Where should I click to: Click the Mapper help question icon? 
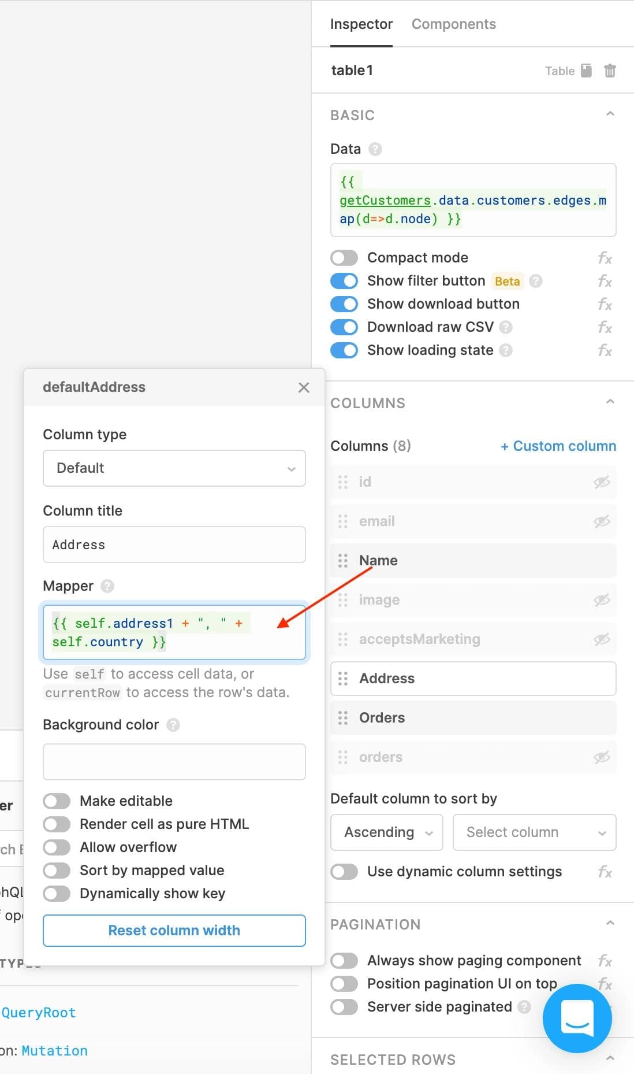point(107,586)
